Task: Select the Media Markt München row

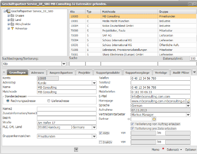Action: [x=133, y=21]
